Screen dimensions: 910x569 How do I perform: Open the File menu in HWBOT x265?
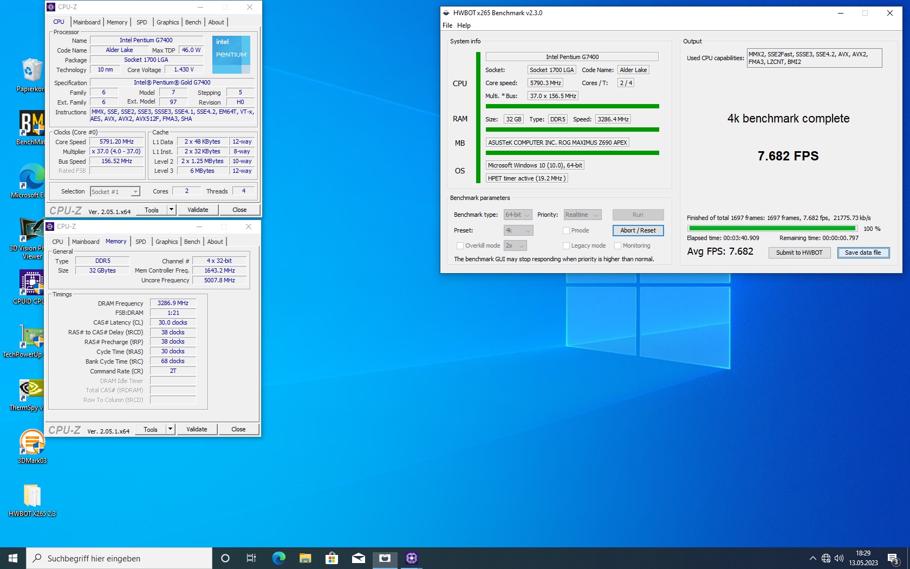(447, 25)
